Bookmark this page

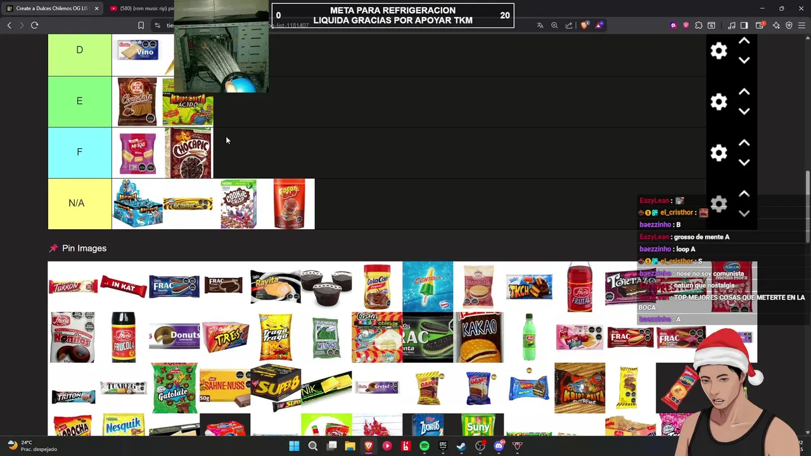click(141, 25)
